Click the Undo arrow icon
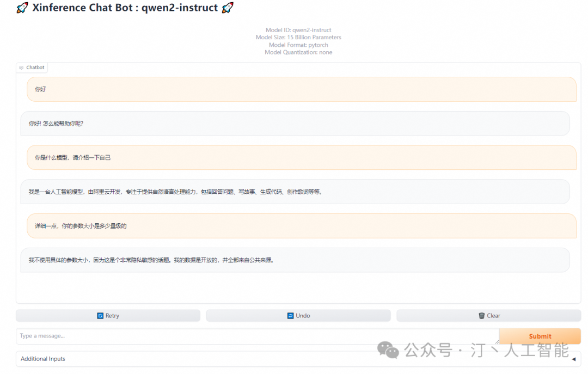588x374 pixels. point(290,316)
